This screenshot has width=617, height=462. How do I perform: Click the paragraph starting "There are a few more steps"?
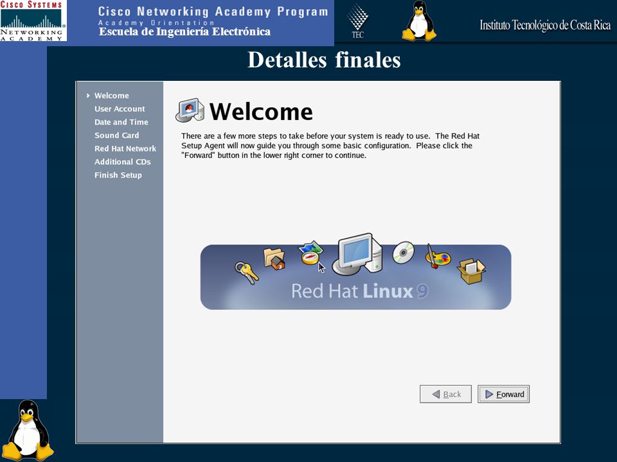click(330, 146)
